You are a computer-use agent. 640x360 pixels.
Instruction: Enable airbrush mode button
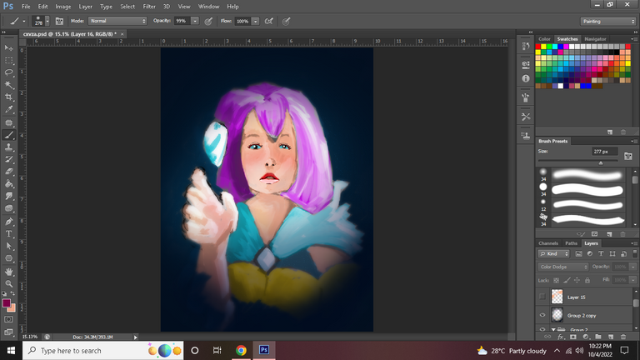tap(268, 21)
